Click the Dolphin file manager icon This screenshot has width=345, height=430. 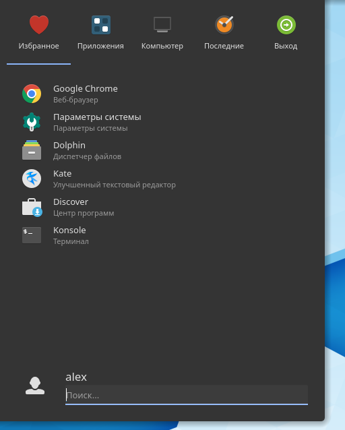(32, 150)
